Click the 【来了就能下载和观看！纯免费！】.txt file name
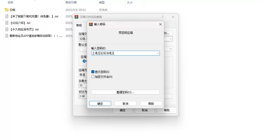 [34, 16]
